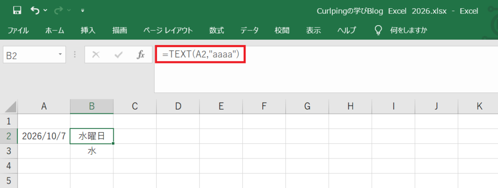Switch to the 挿入 ribbon tab
This screenshot has height=188, width=498.
88,31
